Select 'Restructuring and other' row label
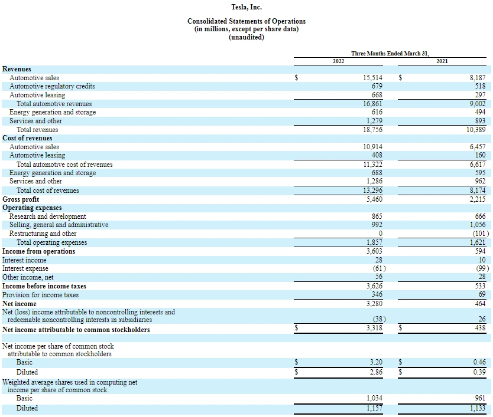Image resolution: width=493 pixels, height=417 pixels. point(43,234)
